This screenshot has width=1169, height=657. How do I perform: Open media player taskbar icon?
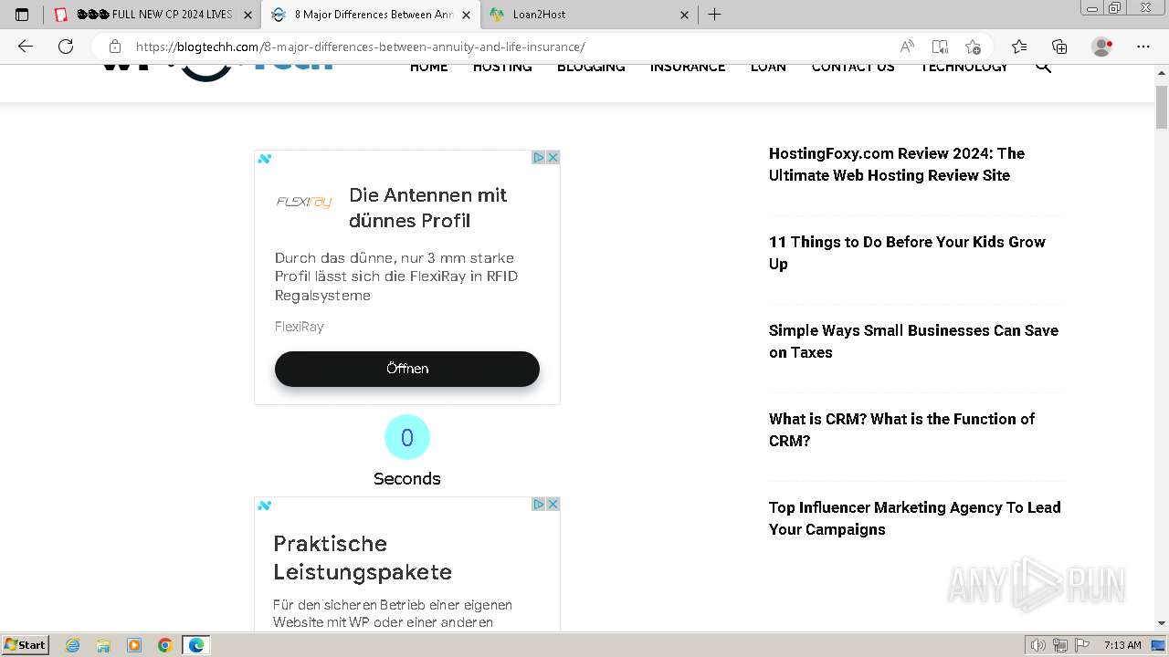(134, 645)
